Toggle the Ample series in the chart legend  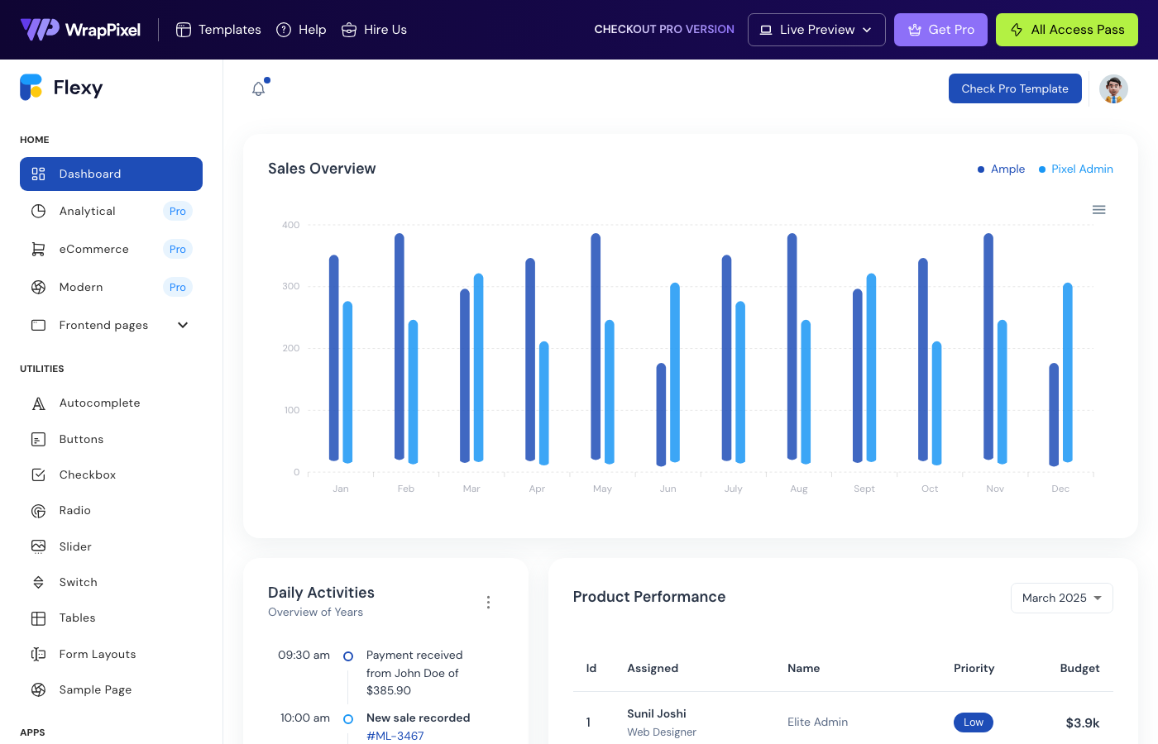1001,169
